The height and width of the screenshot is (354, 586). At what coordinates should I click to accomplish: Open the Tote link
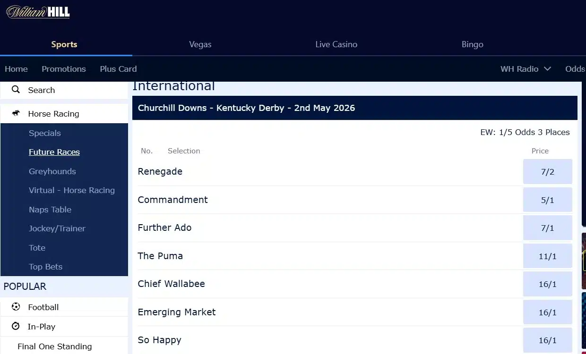pyautogui.click(x=37, y=248)
